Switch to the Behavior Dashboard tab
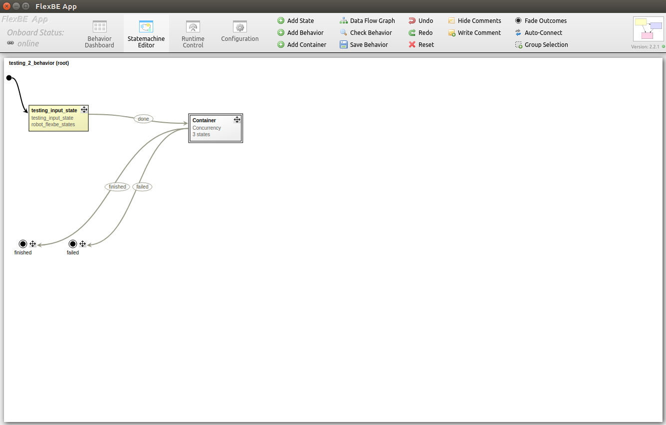The width and height of the screenshot is (666, 425). [99, 33]
